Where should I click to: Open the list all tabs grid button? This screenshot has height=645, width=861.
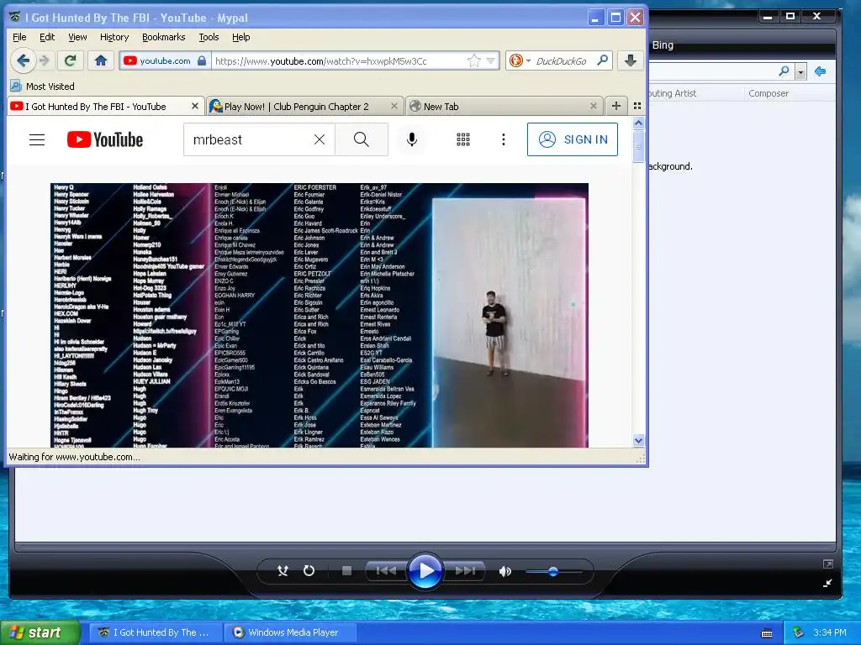637,106
